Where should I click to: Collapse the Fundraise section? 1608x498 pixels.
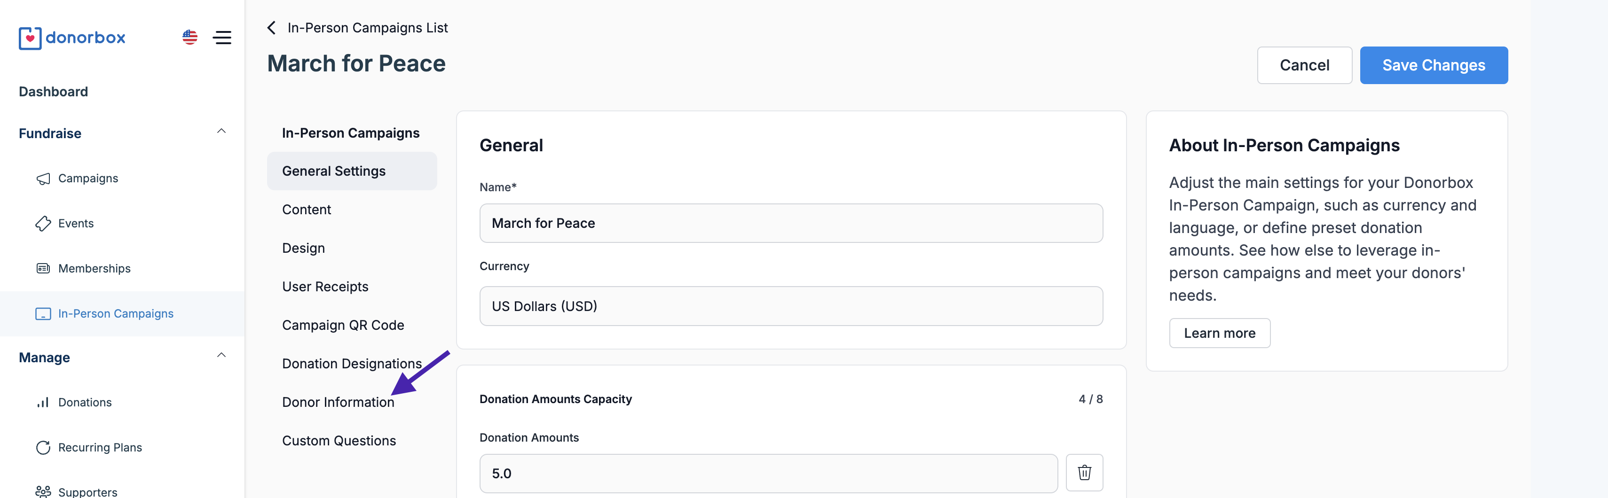[x=221, y=131]
